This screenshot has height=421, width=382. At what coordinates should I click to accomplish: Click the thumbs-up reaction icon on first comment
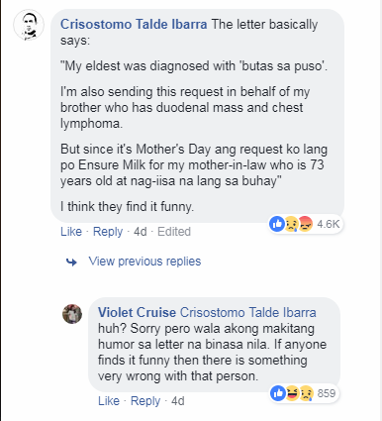pos(277,224)
